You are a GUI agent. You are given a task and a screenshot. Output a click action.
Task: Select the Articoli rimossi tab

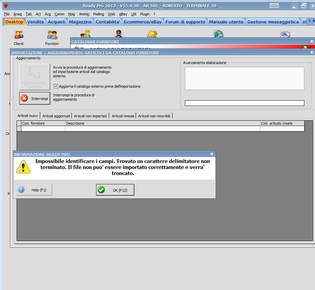coord(123,116)
